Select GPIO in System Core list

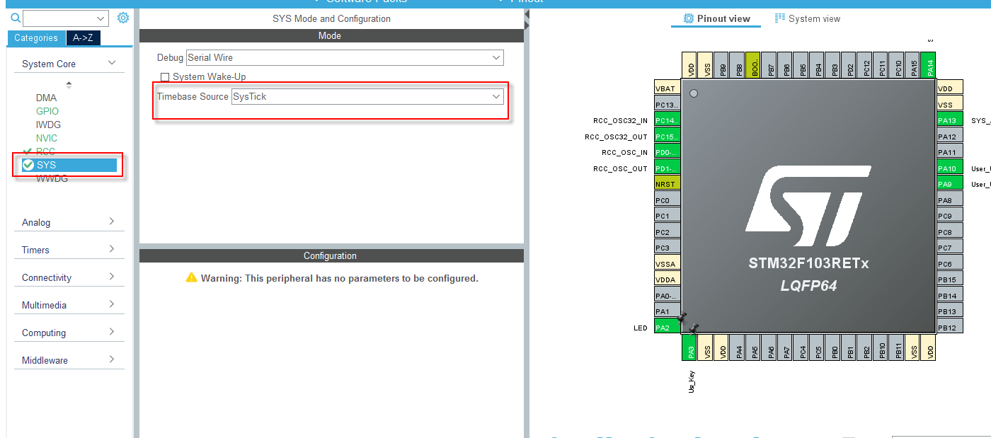point(47,111)
